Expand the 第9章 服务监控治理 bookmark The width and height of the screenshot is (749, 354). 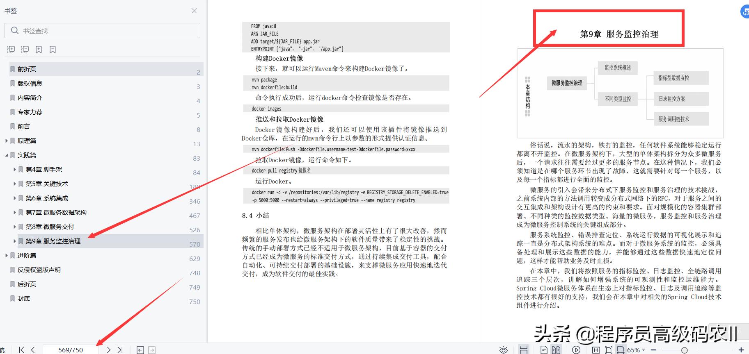[15, 241]
